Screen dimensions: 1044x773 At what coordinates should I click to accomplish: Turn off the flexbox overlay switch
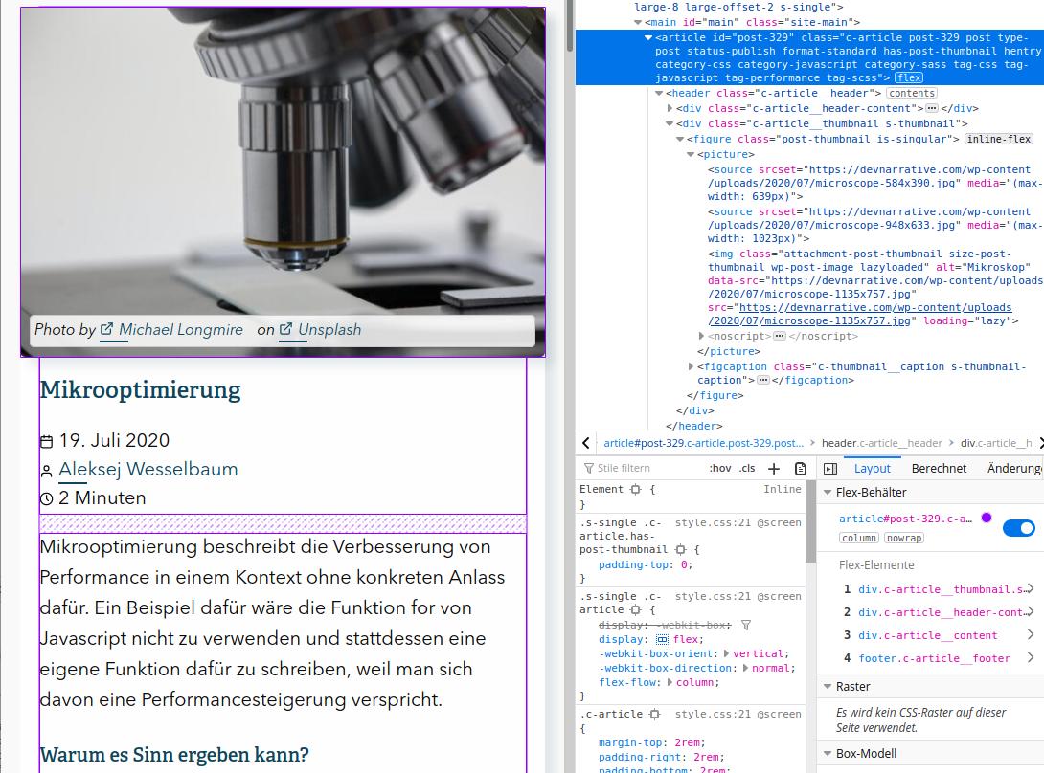coord(1019,528)
